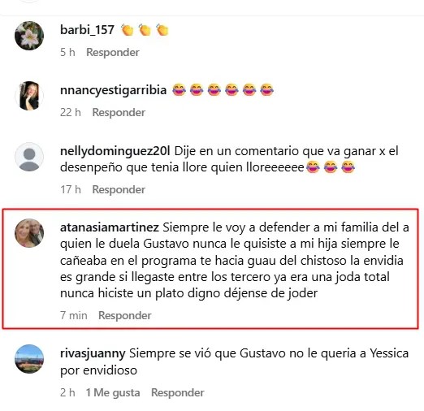The height and width of the screenshot is (411, 424).
Task: Visit nnancyestigarribia's username link
Action: point(113,90)
